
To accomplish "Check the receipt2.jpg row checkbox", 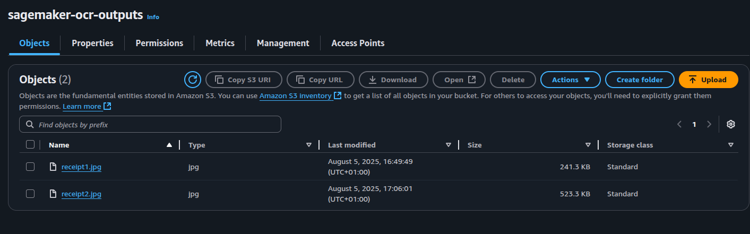I will click(x=30, y=194).
